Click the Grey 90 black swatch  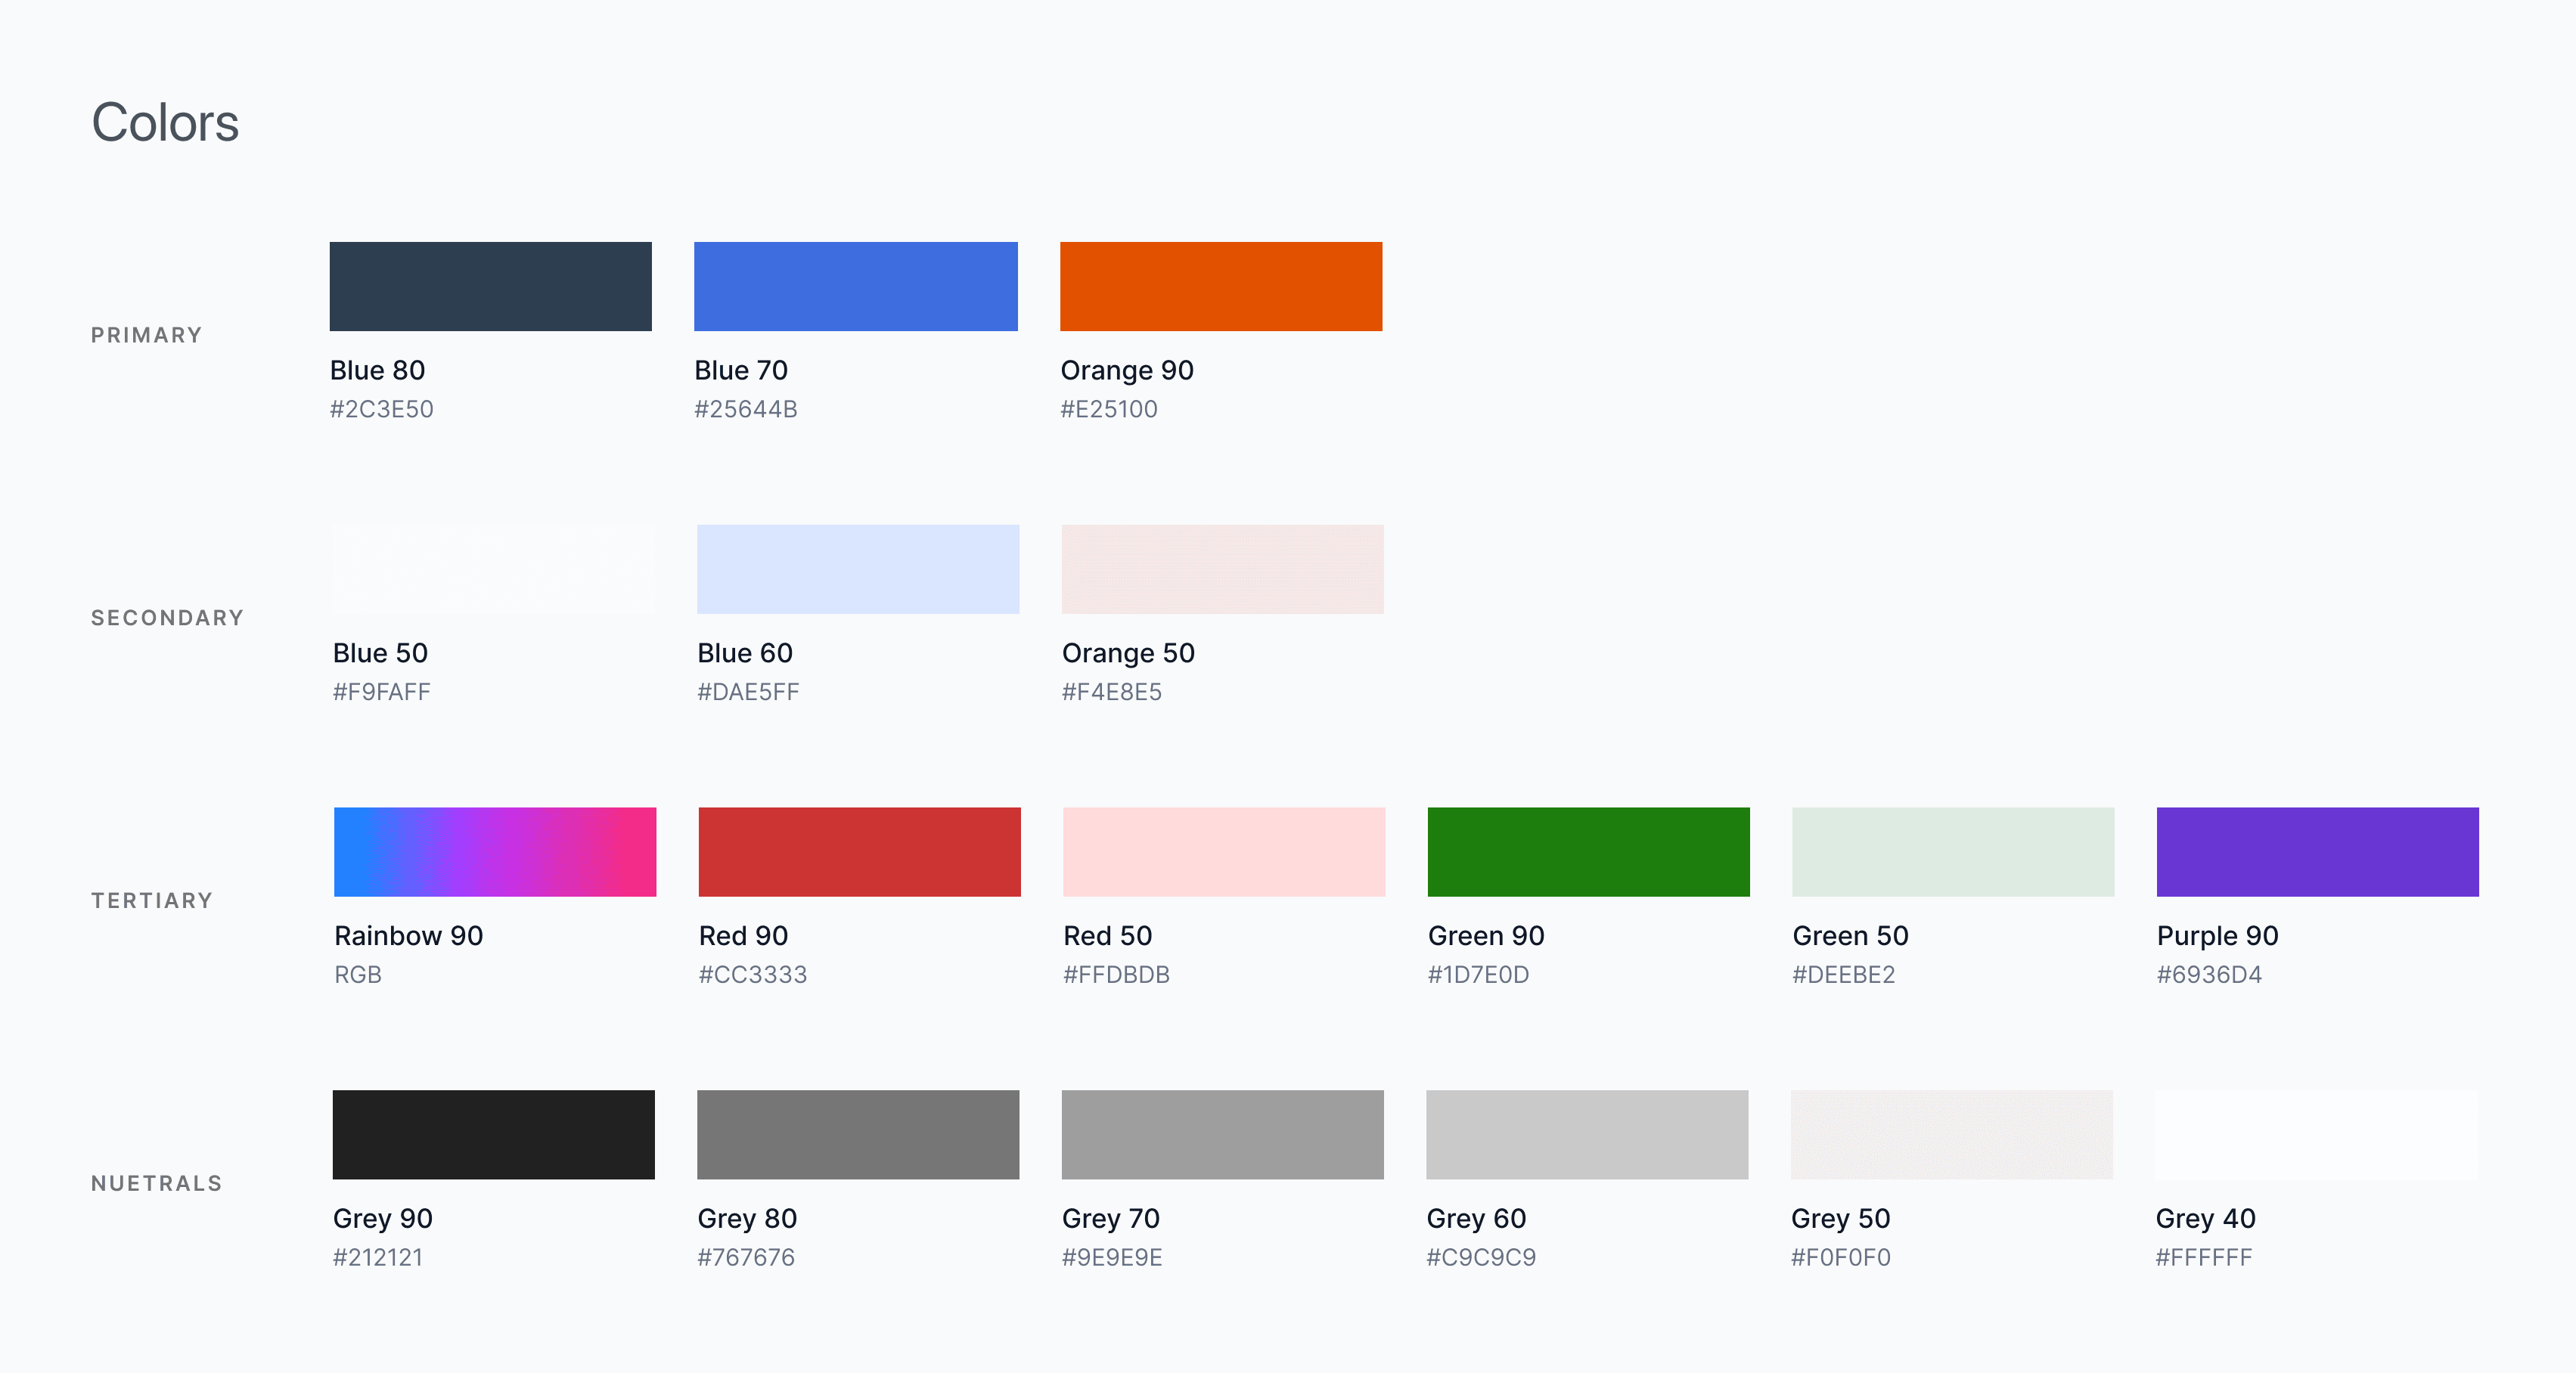(493, 1134)
